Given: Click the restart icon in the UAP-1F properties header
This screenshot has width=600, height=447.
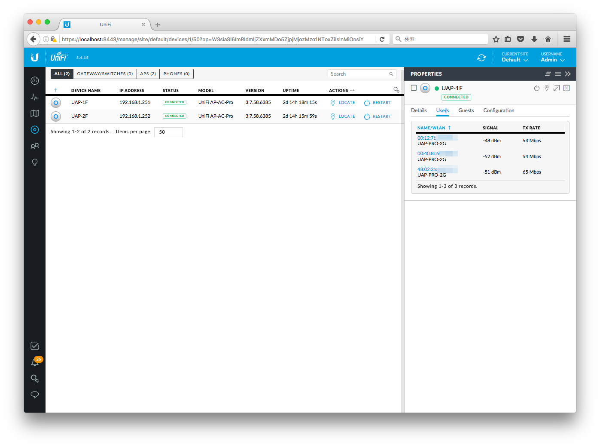Looking at the screenshot, I should pos(536,88).
